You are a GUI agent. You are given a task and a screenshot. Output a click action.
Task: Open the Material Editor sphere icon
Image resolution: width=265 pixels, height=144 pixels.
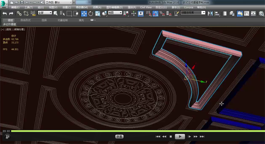[x=261, y=13]
